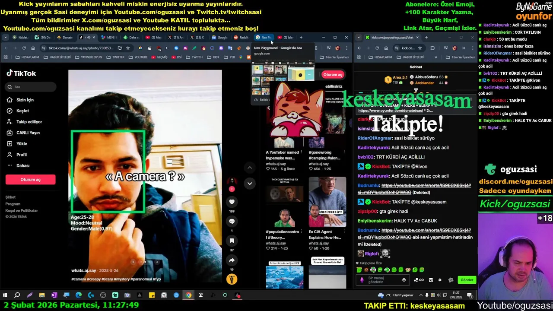Open Ex CIA Agent Explains video thumbnail

327,202
